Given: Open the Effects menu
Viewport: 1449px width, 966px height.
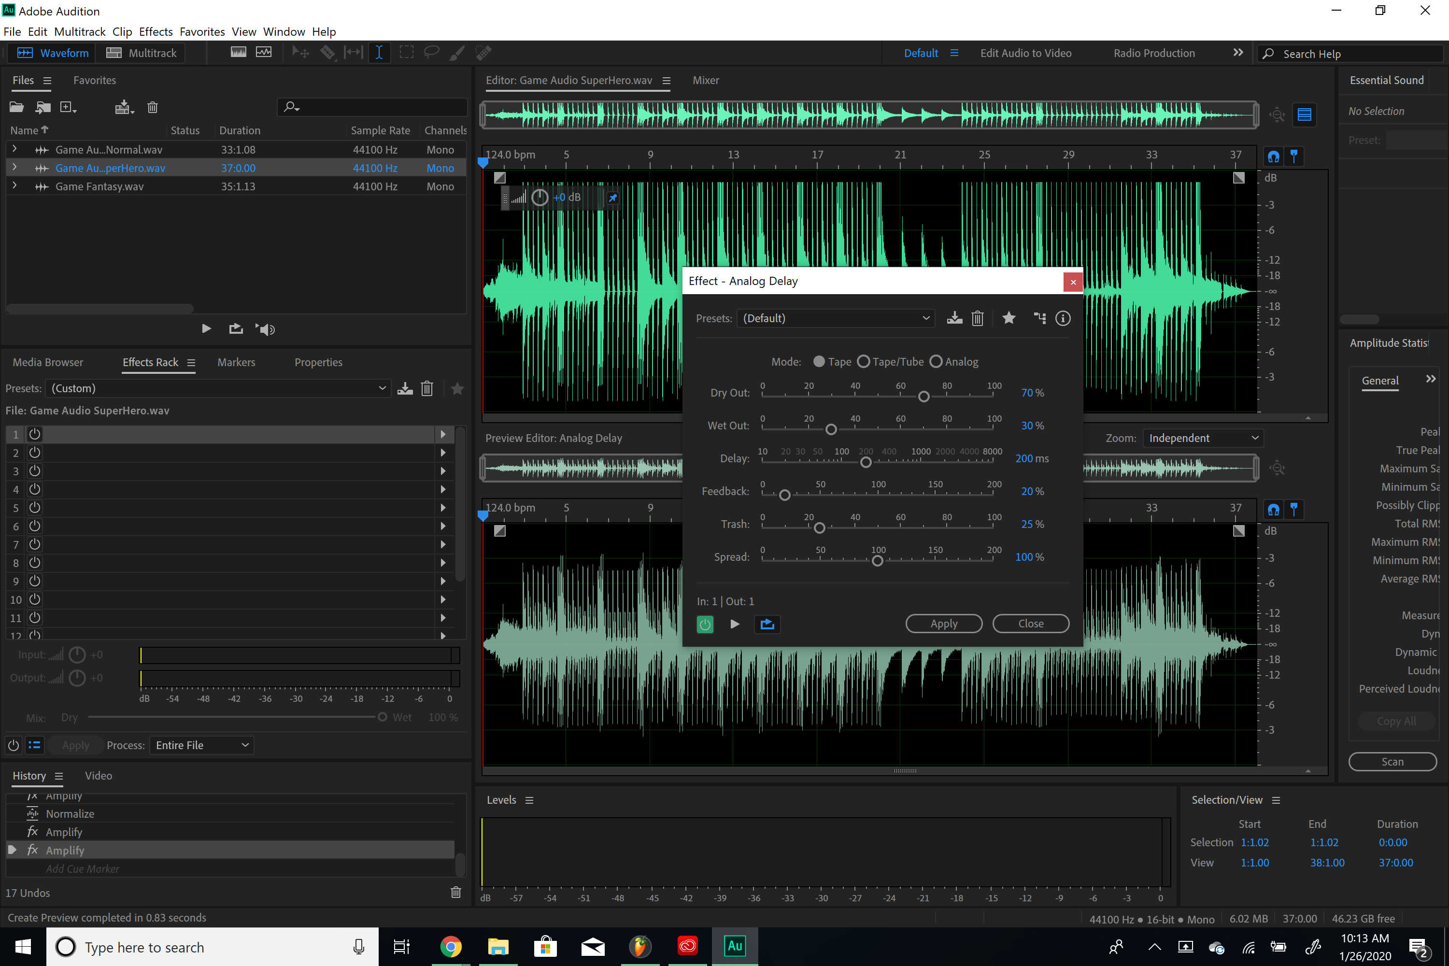Looking at the screenshot, I should click(155, 31).
